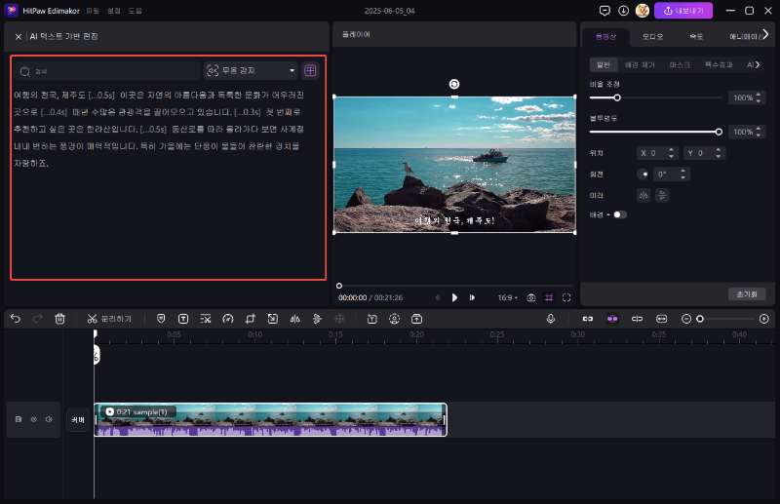
Task: Switch to the speed tab
Action: [696, 36]
